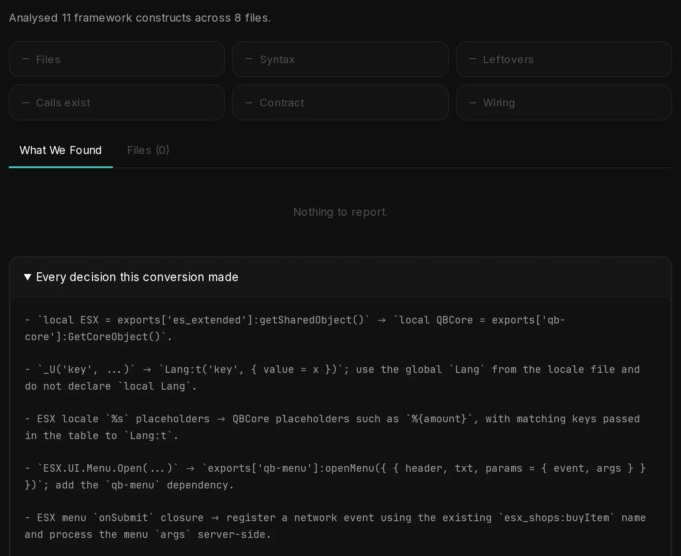The height and width of the screenshot is (556, 681).
Task: Click the ESX locale %s placeholders decision line
Action: pyautogui.click(x=332, y=427)
